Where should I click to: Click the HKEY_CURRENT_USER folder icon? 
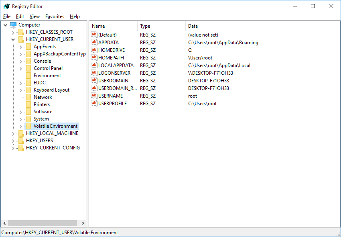(21, 39)
